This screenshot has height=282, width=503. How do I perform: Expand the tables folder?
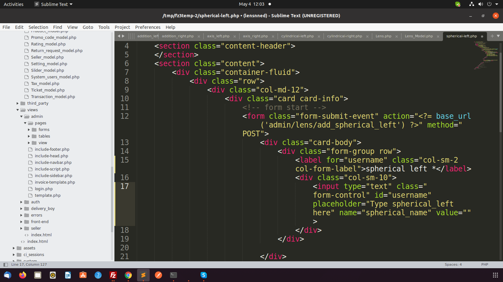point(29,136)
